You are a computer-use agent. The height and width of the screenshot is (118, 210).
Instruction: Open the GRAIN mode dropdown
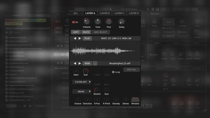tap(82, 91)
